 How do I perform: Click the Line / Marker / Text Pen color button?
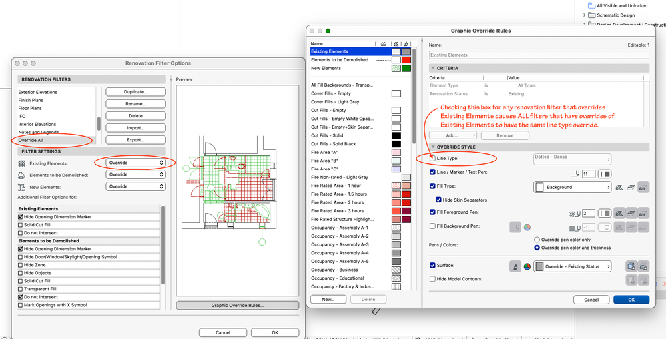(605, 174)
